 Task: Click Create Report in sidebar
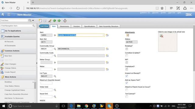(10, 72)
